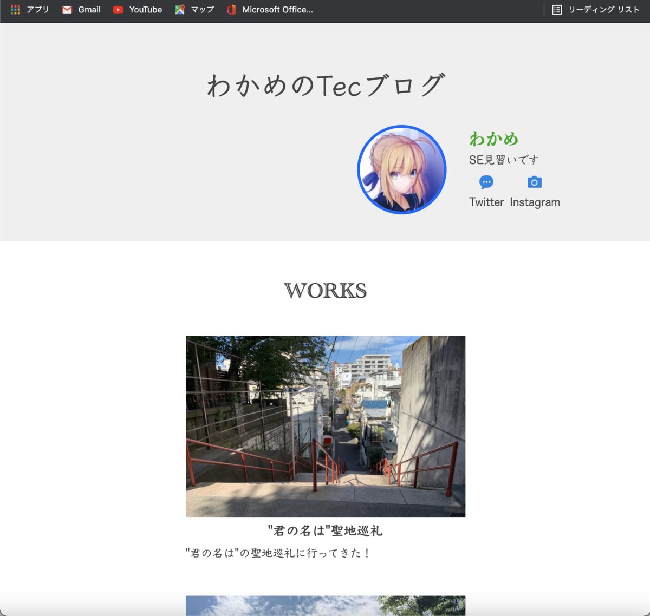Click the "君の名は"聖地巡礼 work title
The height and width of the screenshot is (616, 650).
click(x=326, y=530)
